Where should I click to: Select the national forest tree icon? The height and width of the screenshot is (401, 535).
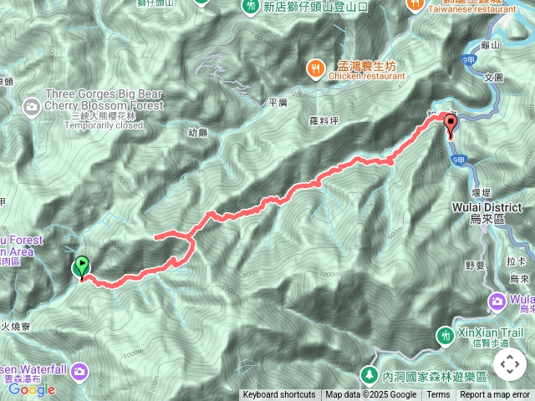[369, 376]
